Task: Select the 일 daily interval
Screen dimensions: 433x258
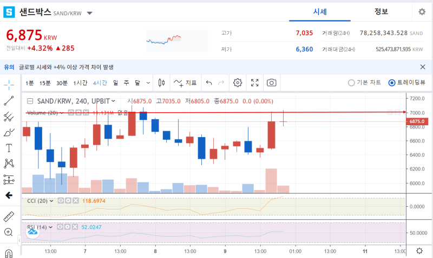Action: coord(115,83)
